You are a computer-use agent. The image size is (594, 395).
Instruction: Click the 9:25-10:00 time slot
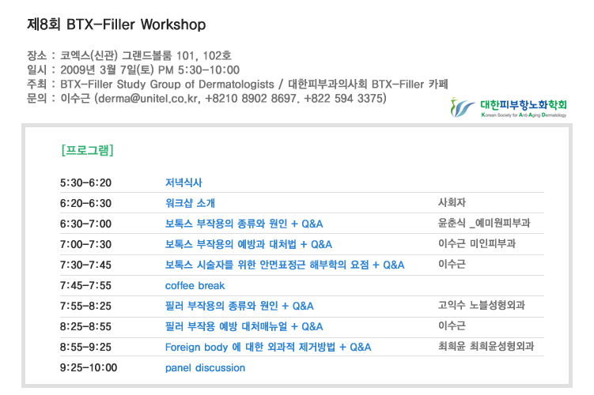pyautogui.click(x=88, y=367)
